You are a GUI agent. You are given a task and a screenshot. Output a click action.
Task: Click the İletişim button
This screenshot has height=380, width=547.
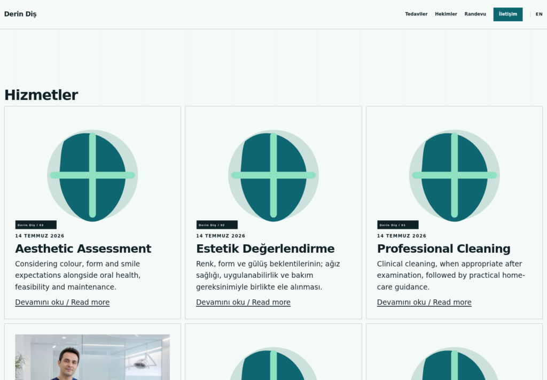508,14
